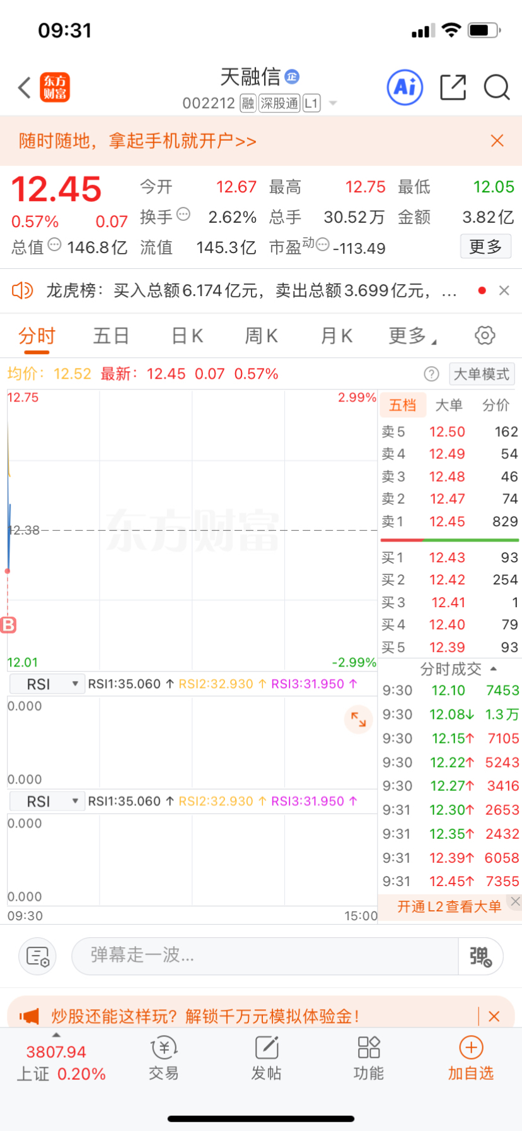Tap the L1 level tag
Viewport: 522px width, 1131px height.
(x=311, y=103)
